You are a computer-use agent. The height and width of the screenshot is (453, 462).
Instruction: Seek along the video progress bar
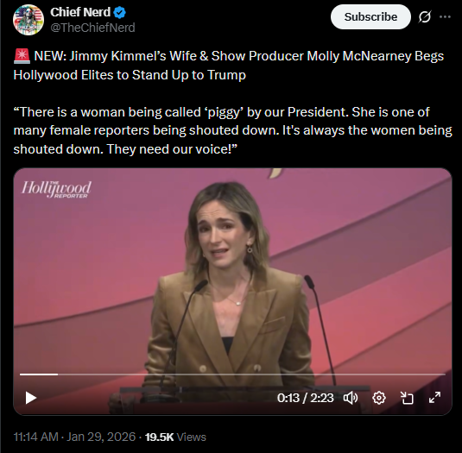[x=232, y=374]
